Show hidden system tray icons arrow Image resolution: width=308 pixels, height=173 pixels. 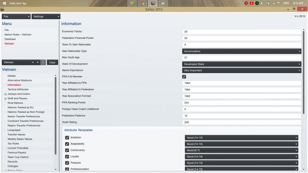pyautogui.click(x=241, y=3)
